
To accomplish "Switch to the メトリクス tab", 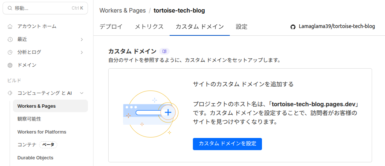I will tap(149, 27).
